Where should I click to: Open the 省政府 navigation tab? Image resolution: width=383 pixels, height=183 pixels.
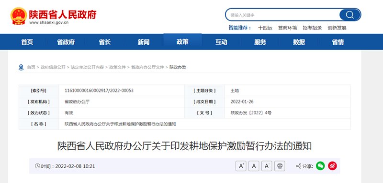click(x=66, y=42)
